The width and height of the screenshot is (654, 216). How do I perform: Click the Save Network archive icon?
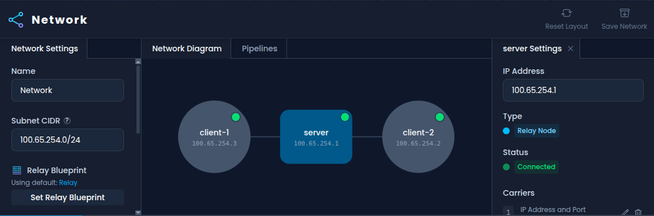(624, 13)
